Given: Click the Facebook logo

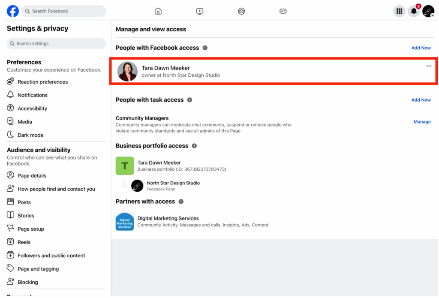Looking at the screenshot, I should (13, 11).
